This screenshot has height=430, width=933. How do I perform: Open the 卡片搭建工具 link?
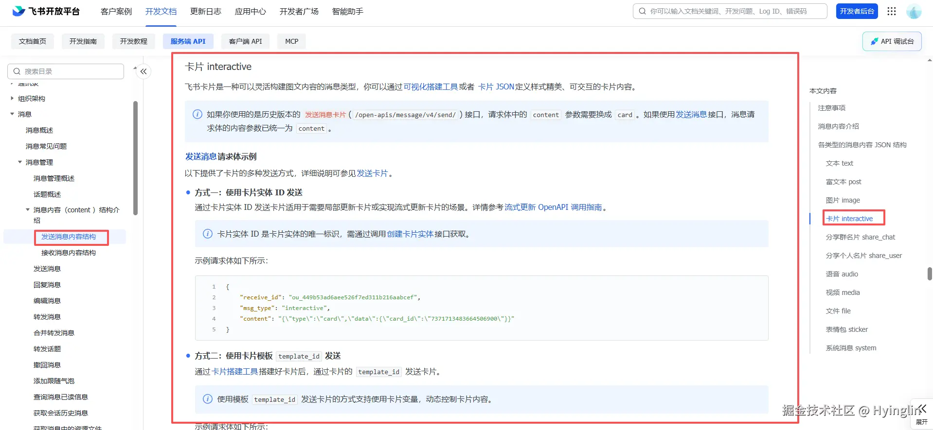click(x=235, y=372)
